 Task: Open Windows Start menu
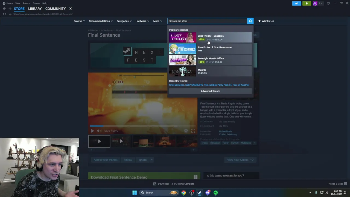click(x=135, y=193)
